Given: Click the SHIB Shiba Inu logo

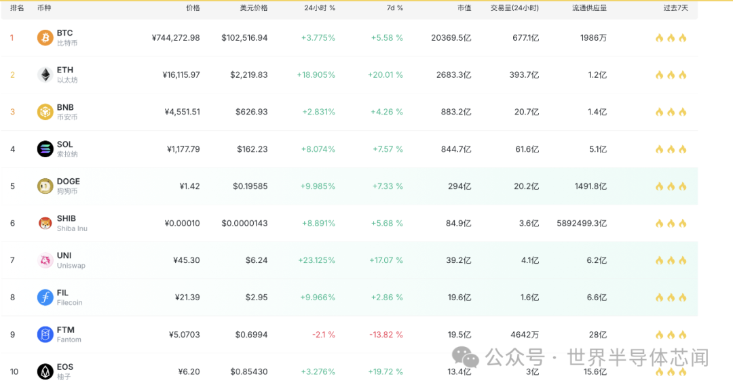Looking at the screenshot, I should point(45,223).
